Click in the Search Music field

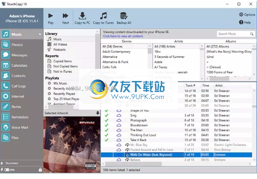pos(233,34)
